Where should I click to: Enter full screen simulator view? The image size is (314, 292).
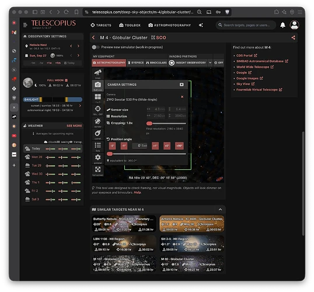[x=97, y=171]
